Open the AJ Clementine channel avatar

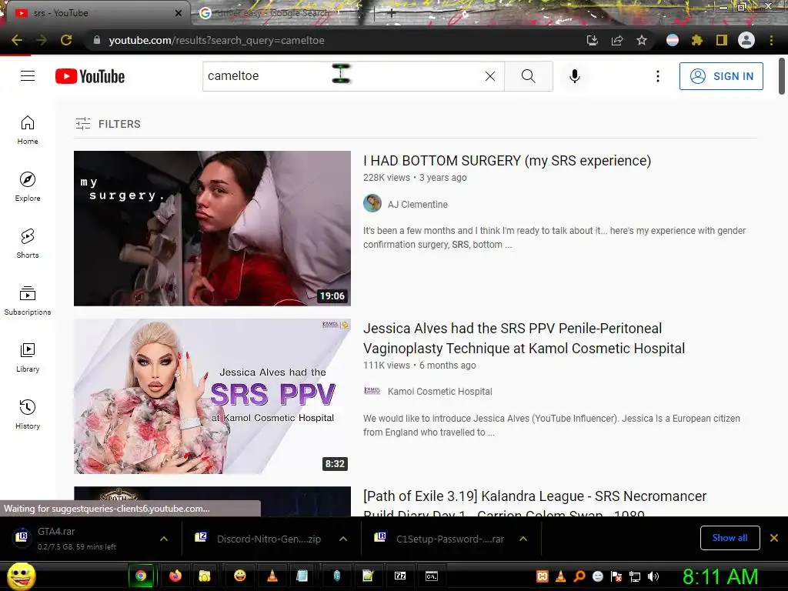point(372,203)
